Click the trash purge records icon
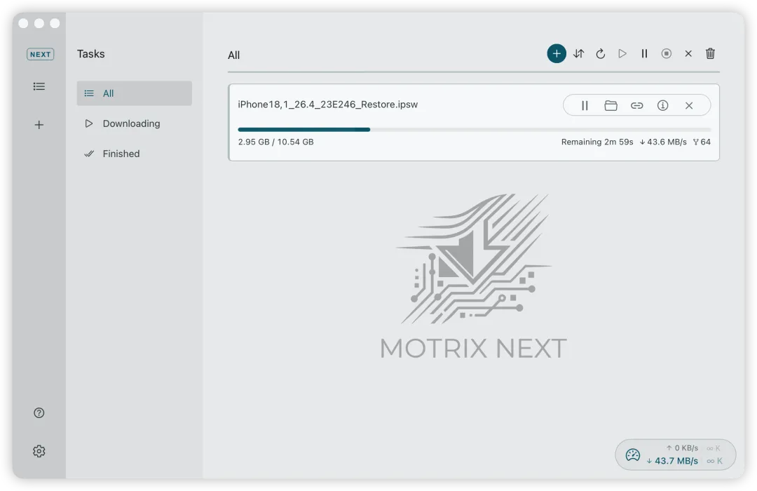Image resolution: width=757 pixels, height=491 pixels. click(710, 53)
